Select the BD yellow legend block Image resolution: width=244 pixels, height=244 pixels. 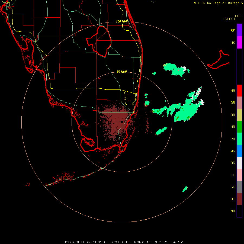click(239, 115)
